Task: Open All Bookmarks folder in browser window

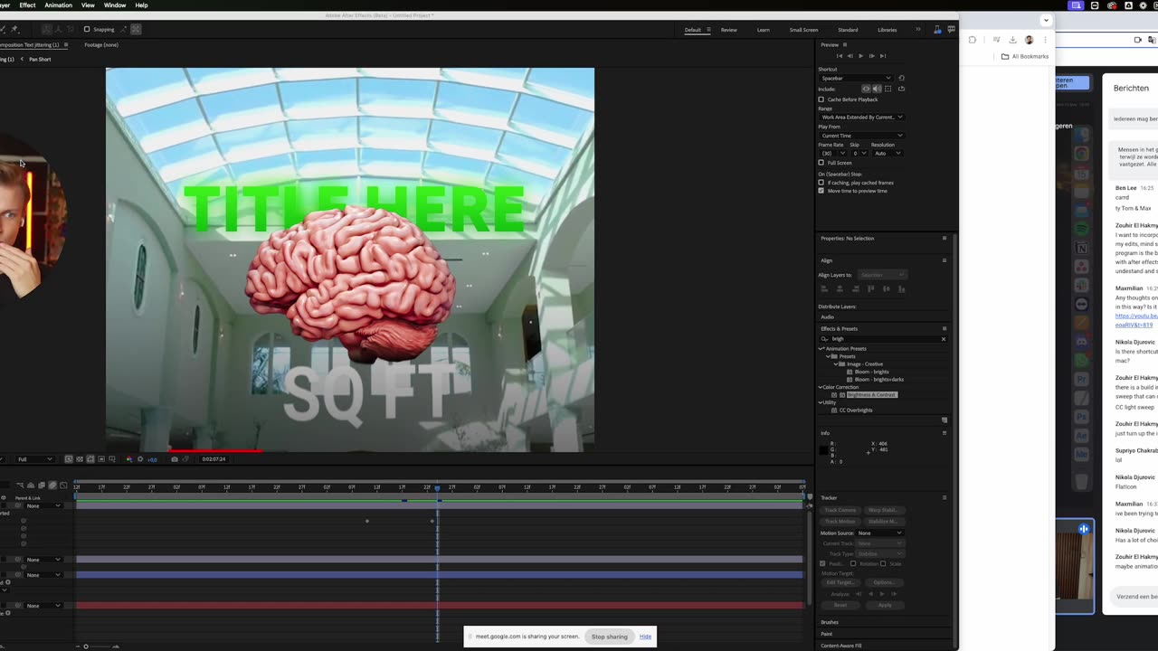Action: 1024,56
